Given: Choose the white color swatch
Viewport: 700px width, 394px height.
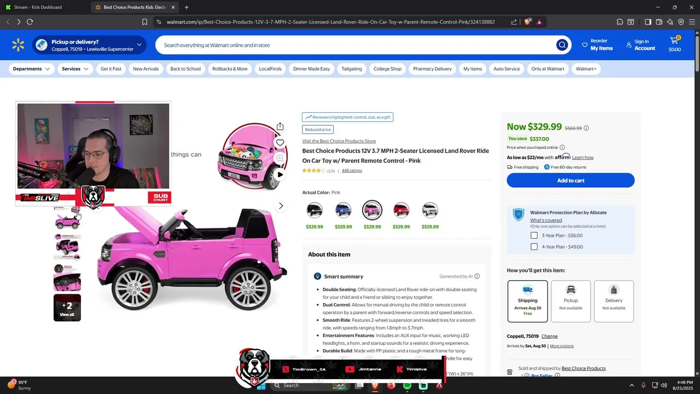Looking at the screenshot, I should (430, 210).
